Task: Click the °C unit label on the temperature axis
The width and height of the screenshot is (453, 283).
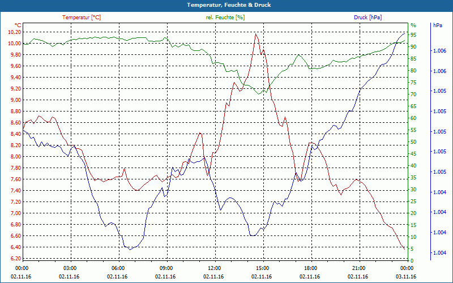Action: click(x=18, y=25)
